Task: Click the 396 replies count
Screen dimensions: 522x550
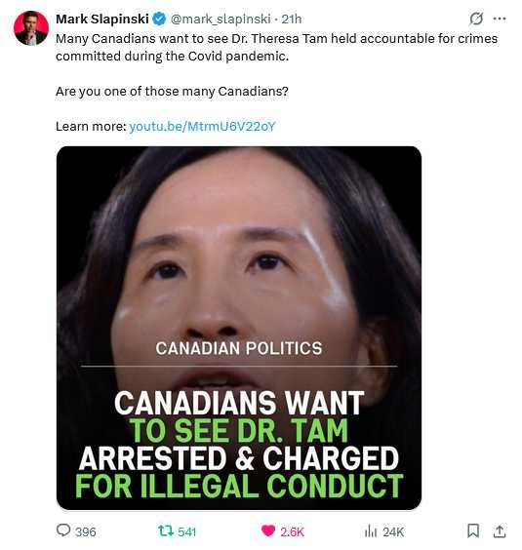Action: (x=85, y=531)
